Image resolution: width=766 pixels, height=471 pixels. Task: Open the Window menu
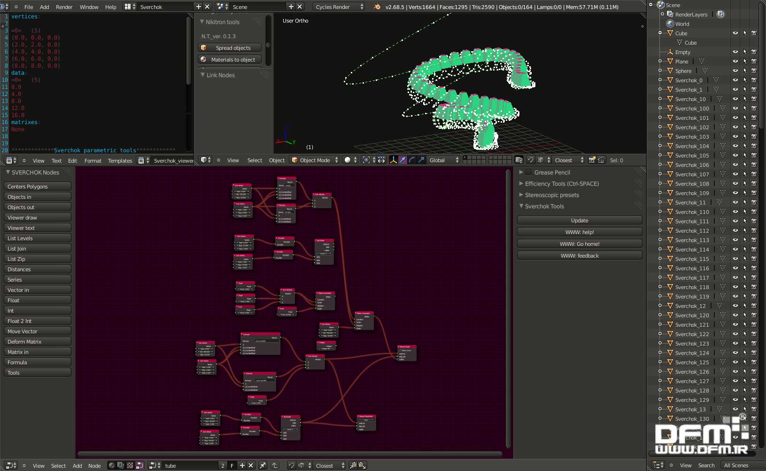89,7
